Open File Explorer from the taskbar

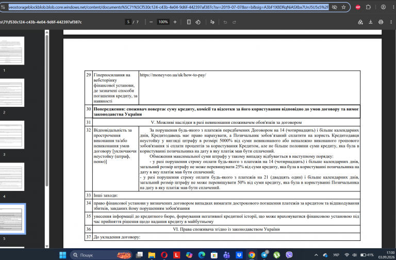coord(152,255)
